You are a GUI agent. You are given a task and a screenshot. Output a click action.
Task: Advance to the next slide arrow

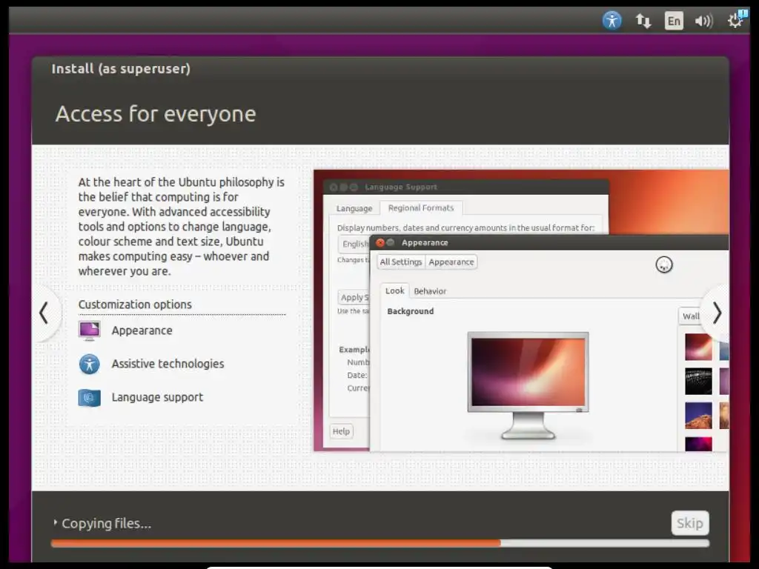[x=717, y=313]
